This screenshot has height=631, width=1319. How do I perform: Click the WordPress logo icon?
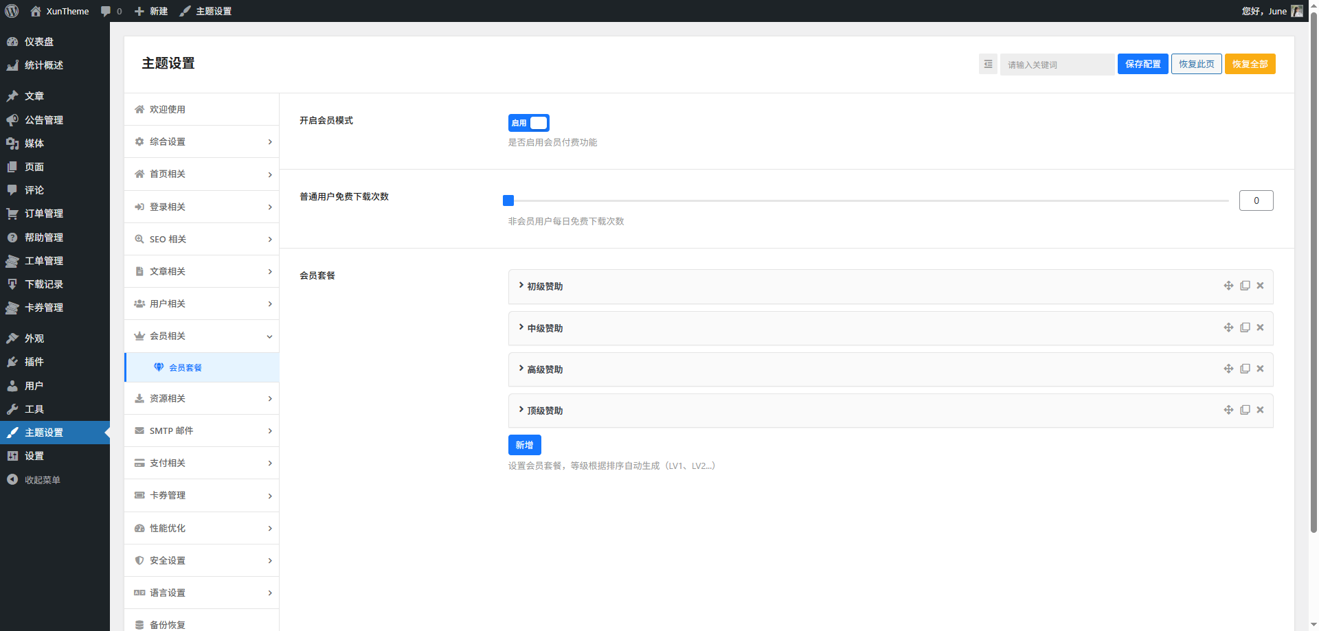click(12, 11)
